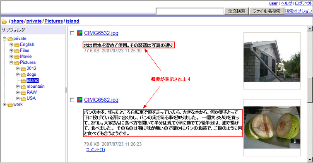
Task: Click the scrollbar up arrow
Action: [x=310, y=29]
